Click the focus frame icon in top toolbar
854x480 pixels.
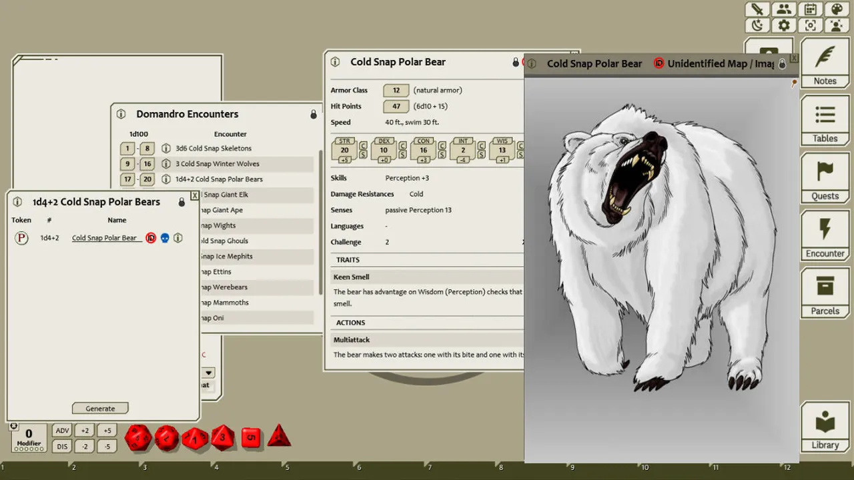(810, 25)
